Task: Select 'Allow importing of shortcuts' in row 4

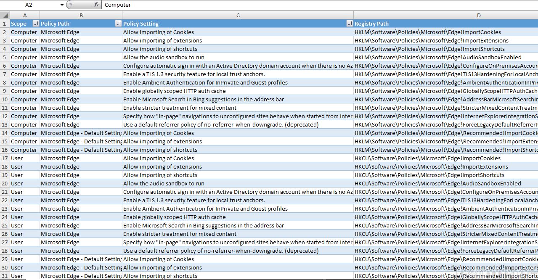Action: click(238, 49)
